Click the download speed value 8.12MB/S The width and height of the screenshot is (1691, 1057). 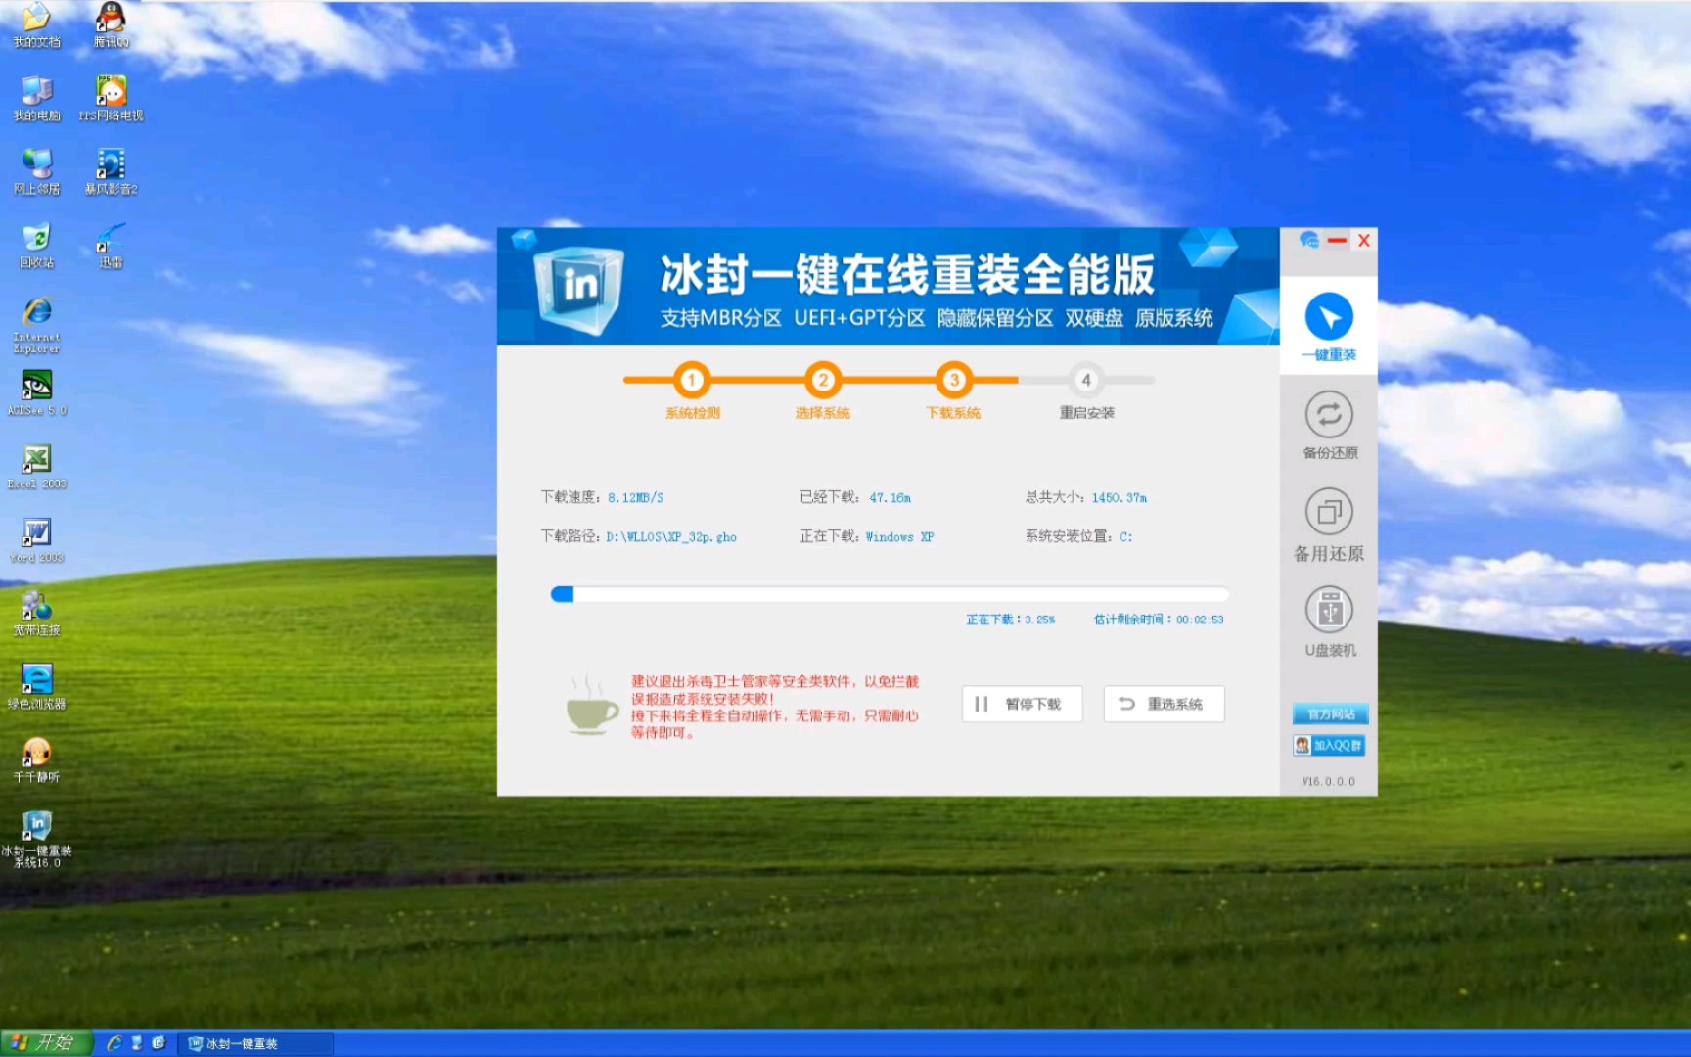click(x=635, y=497)
